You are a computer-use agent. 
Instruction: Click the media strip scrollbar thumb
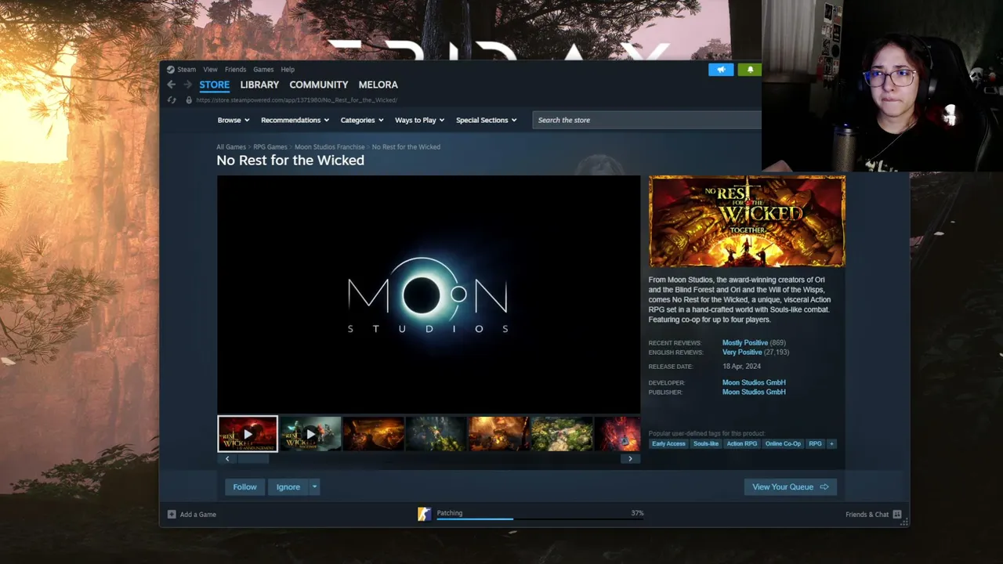253,459
